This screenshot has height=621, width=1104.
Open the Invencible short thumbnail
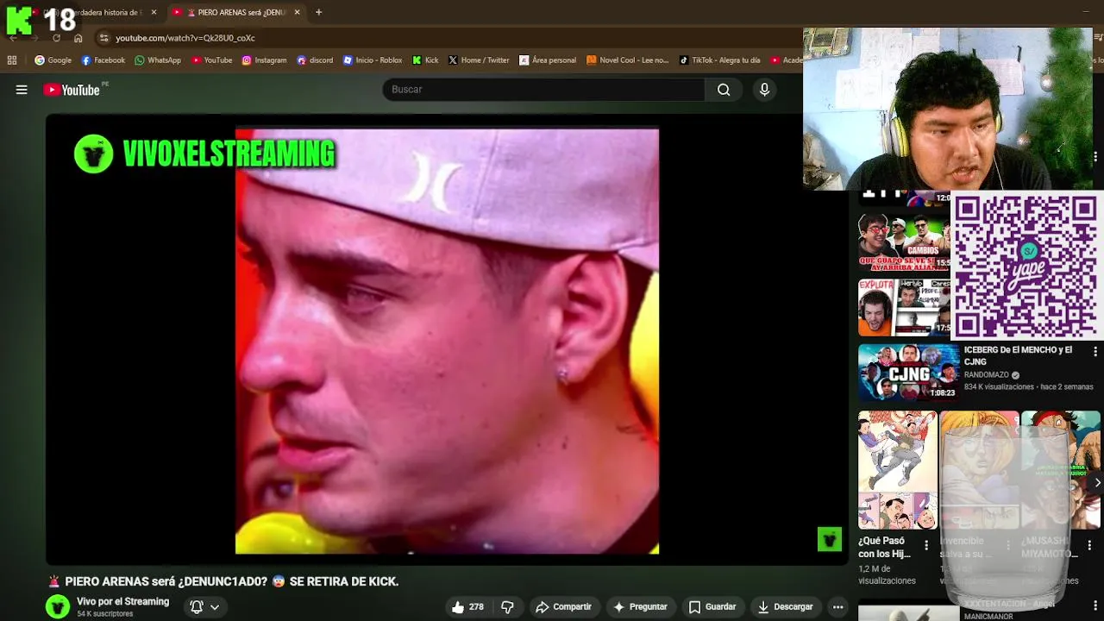pos(979,470)
